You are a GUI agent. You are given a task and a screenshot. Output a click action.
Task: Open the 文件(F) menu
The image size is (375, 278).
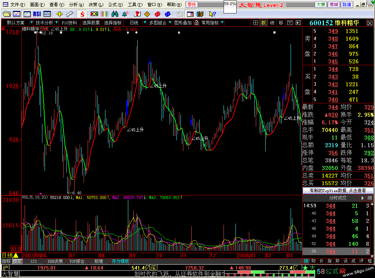coord(17,5)
